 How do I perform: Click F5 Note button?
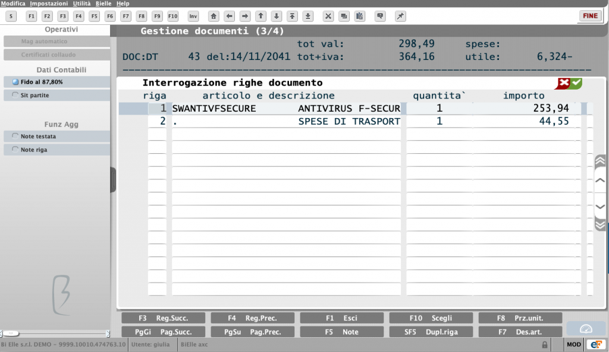(x=342, y=332)
